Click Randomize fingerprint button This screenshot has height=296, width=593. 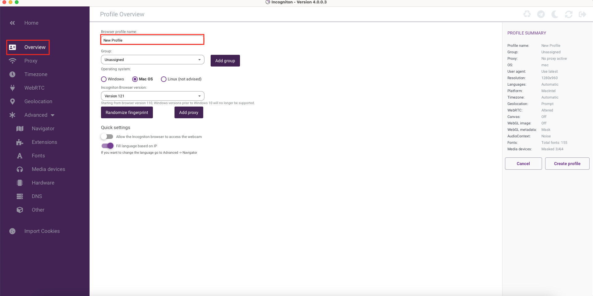point(127,112)
